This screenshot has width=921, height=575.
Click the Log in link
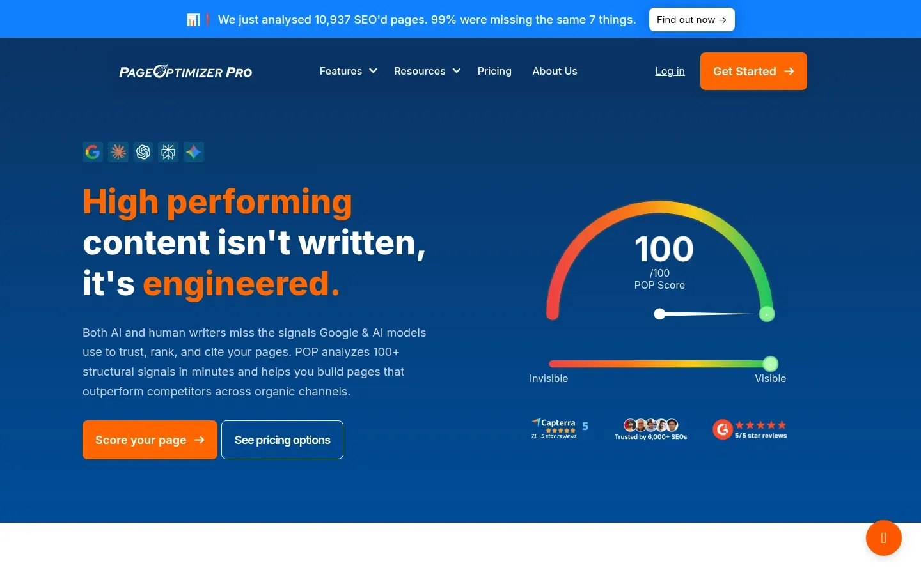point(670,71)
